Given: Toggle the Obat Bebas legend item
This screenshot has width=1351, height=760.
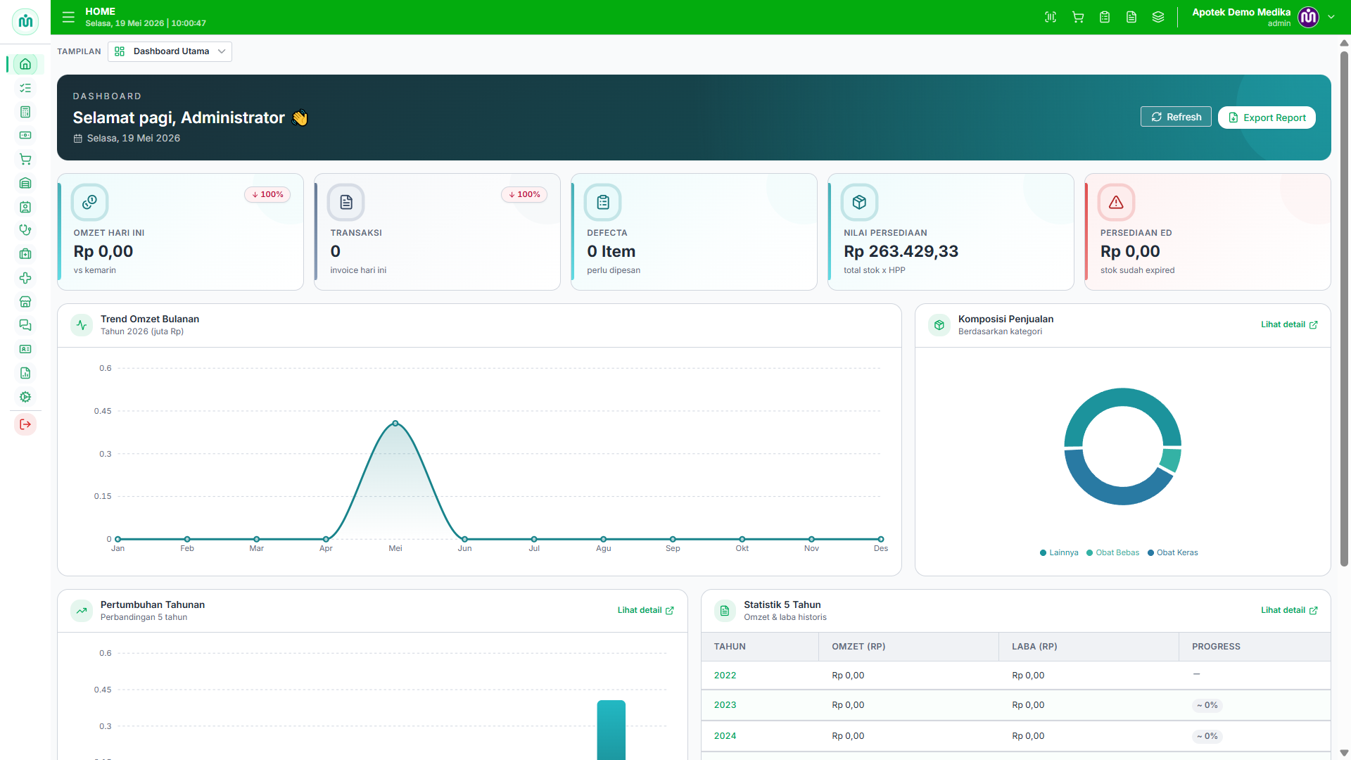Looking at the screenshot, I should [1112, 552].
